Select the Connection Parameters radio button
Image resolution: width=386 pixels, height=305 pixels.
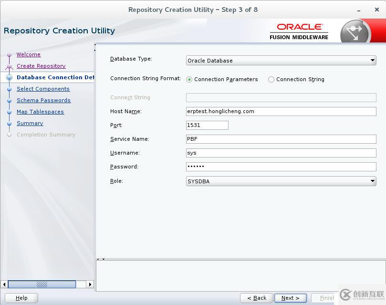tap(189, 79)
